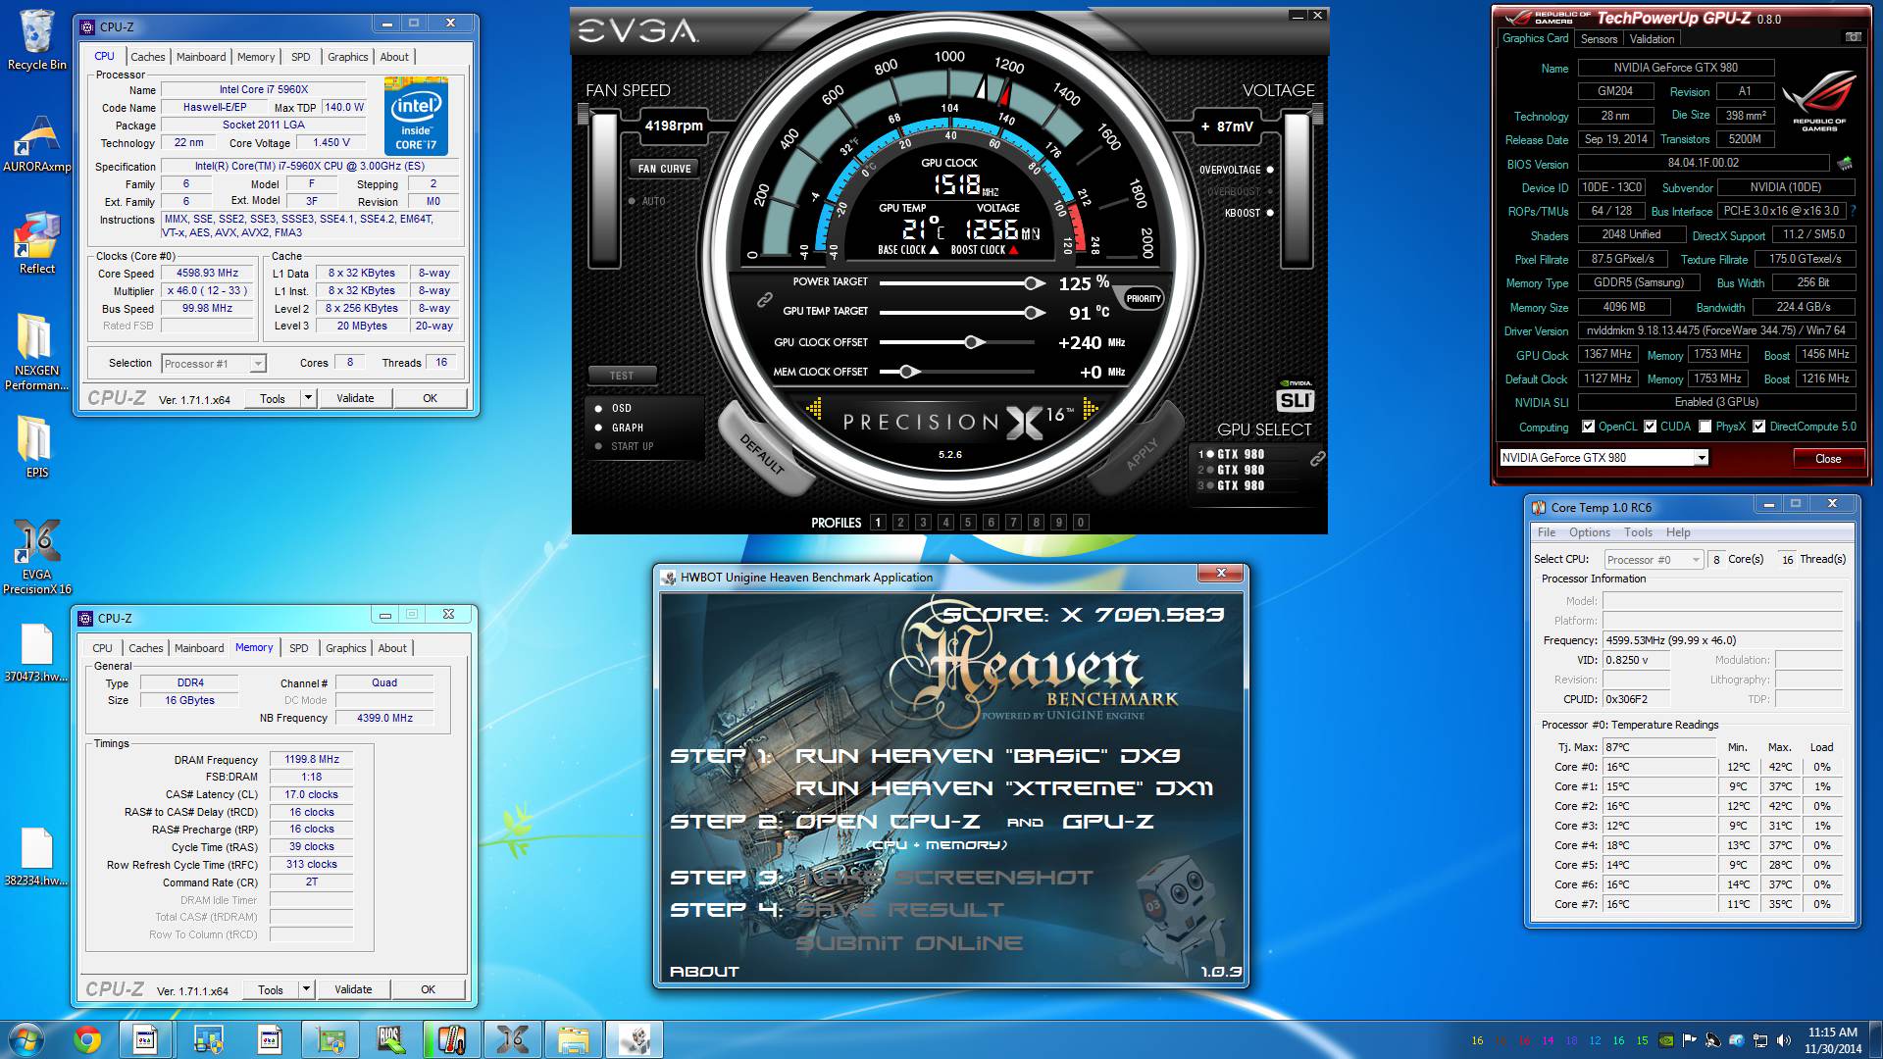Click FAN CURVE button in PrecisionX
Viewport: 1883px width, 1059px height.
664,169
